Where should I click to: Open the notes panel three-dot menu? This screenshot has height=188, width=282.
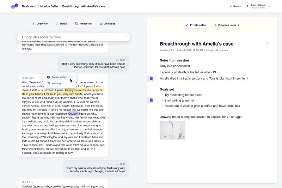[x=267, y=44]
